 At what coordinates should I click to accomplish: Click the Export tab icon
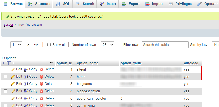tap(124, 4)
